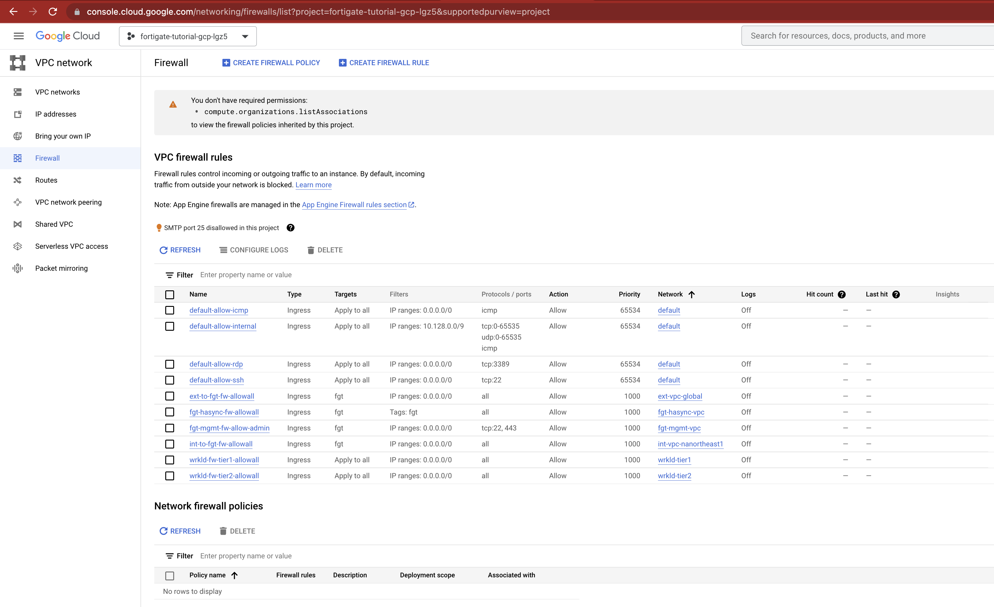The height and width of the screenshot is (607, 994).
Task: Open the Learn more link
Action: 313,185
